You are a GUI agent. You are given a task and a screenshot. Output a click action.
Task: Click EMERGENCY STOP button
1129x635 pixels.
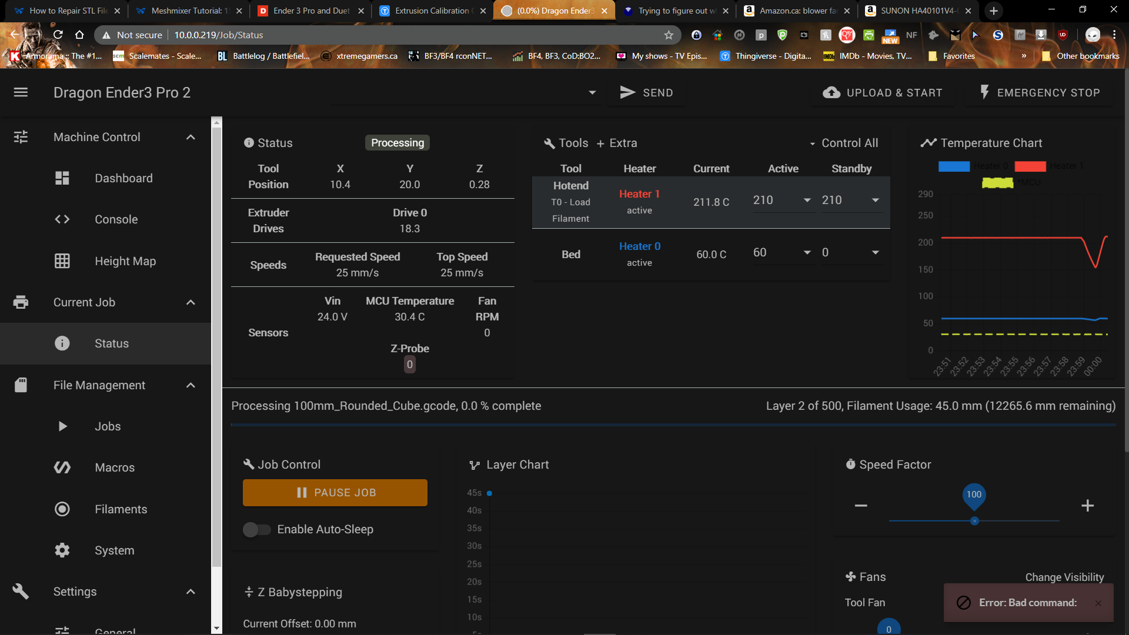[1040, 92]
